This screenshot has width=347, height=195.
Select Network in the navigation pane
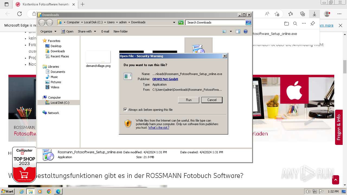(x=53, y=113)
